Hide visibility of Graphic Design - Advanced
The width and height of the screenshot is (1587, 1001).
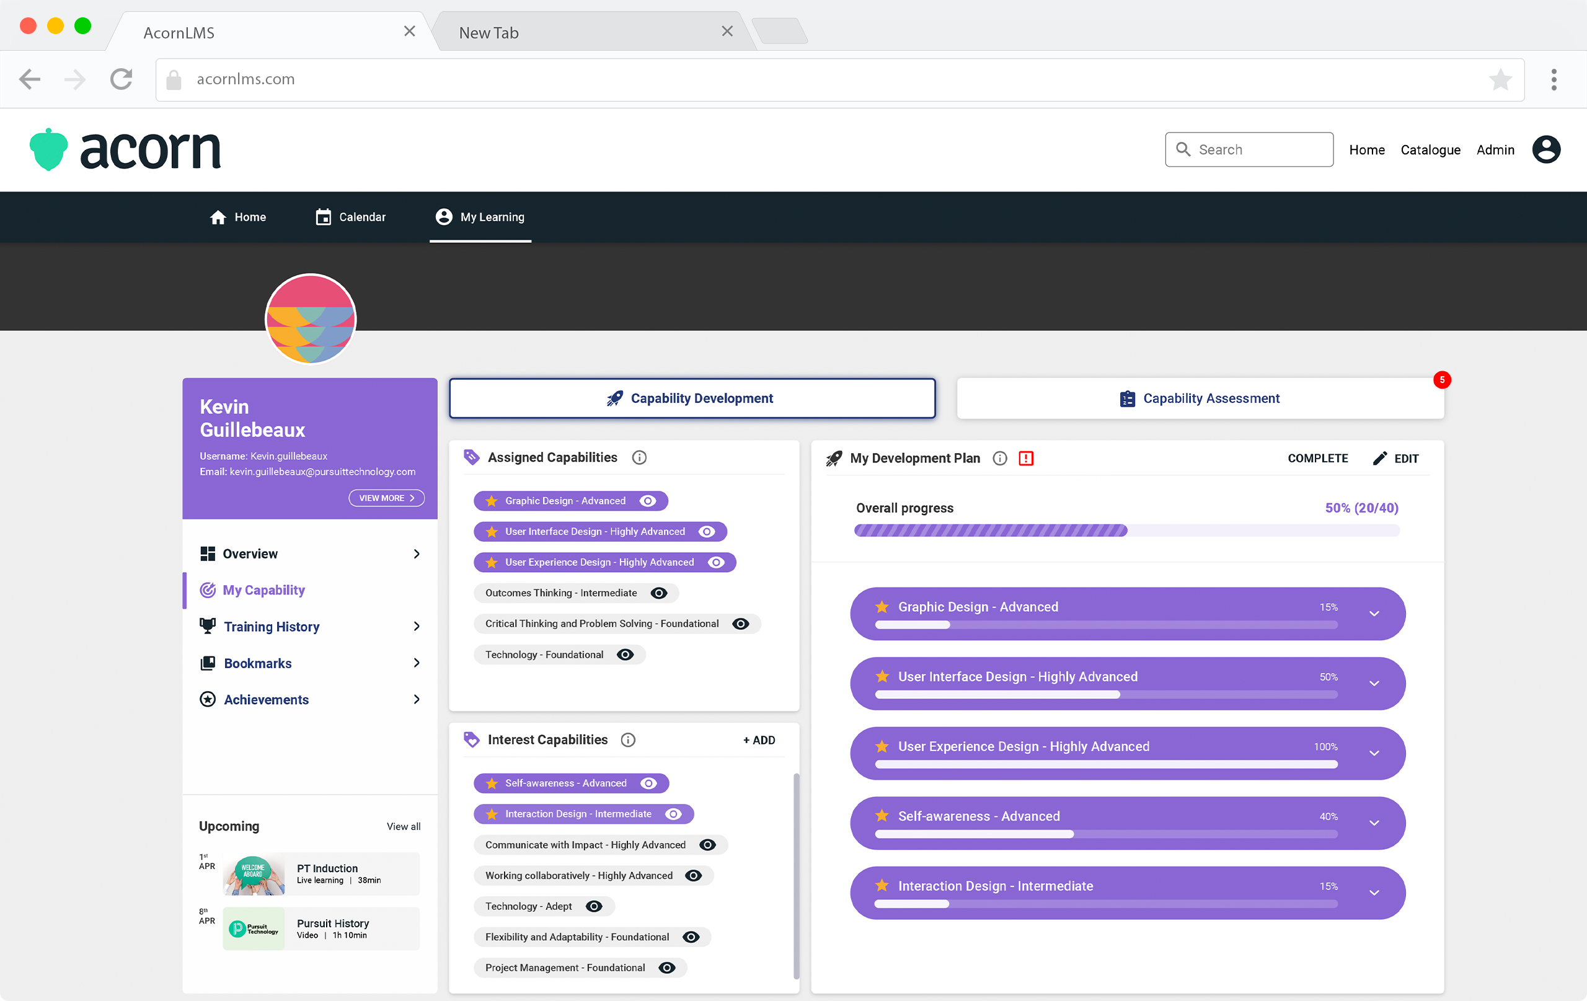(x=648, y=501)
